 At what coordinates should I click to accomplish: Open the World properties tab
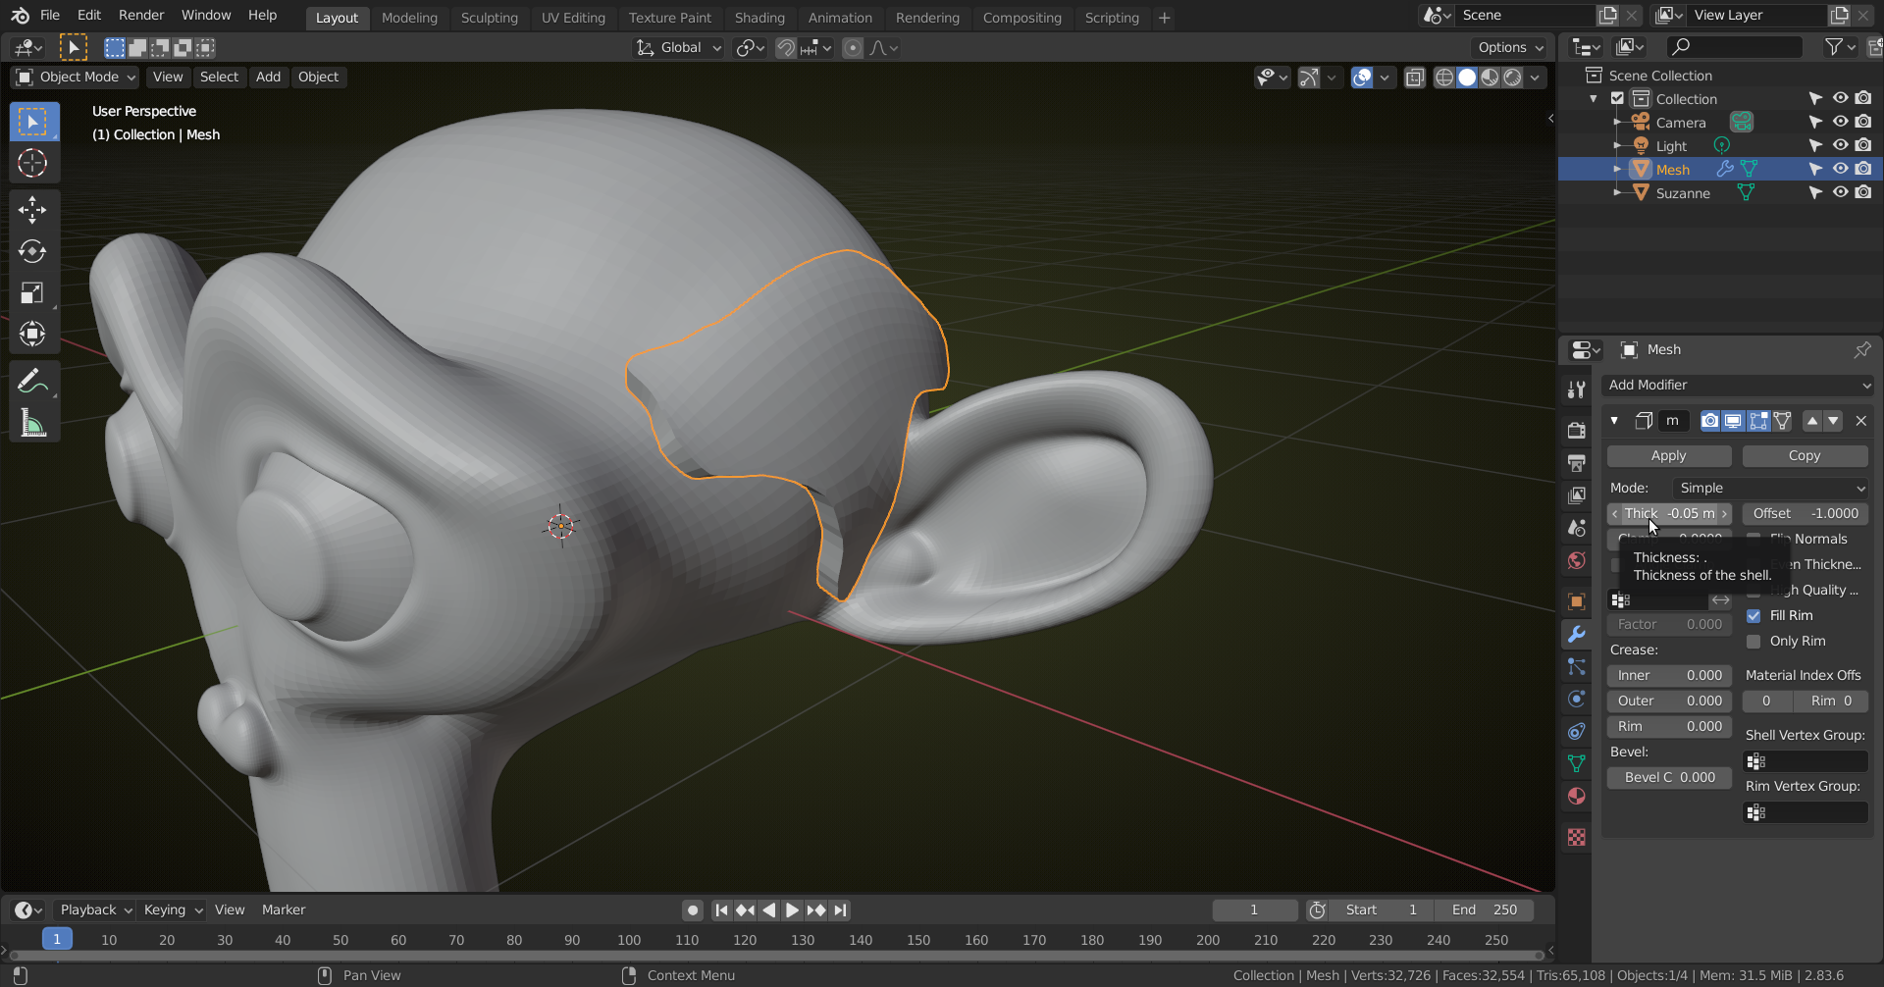[1577, 560]
